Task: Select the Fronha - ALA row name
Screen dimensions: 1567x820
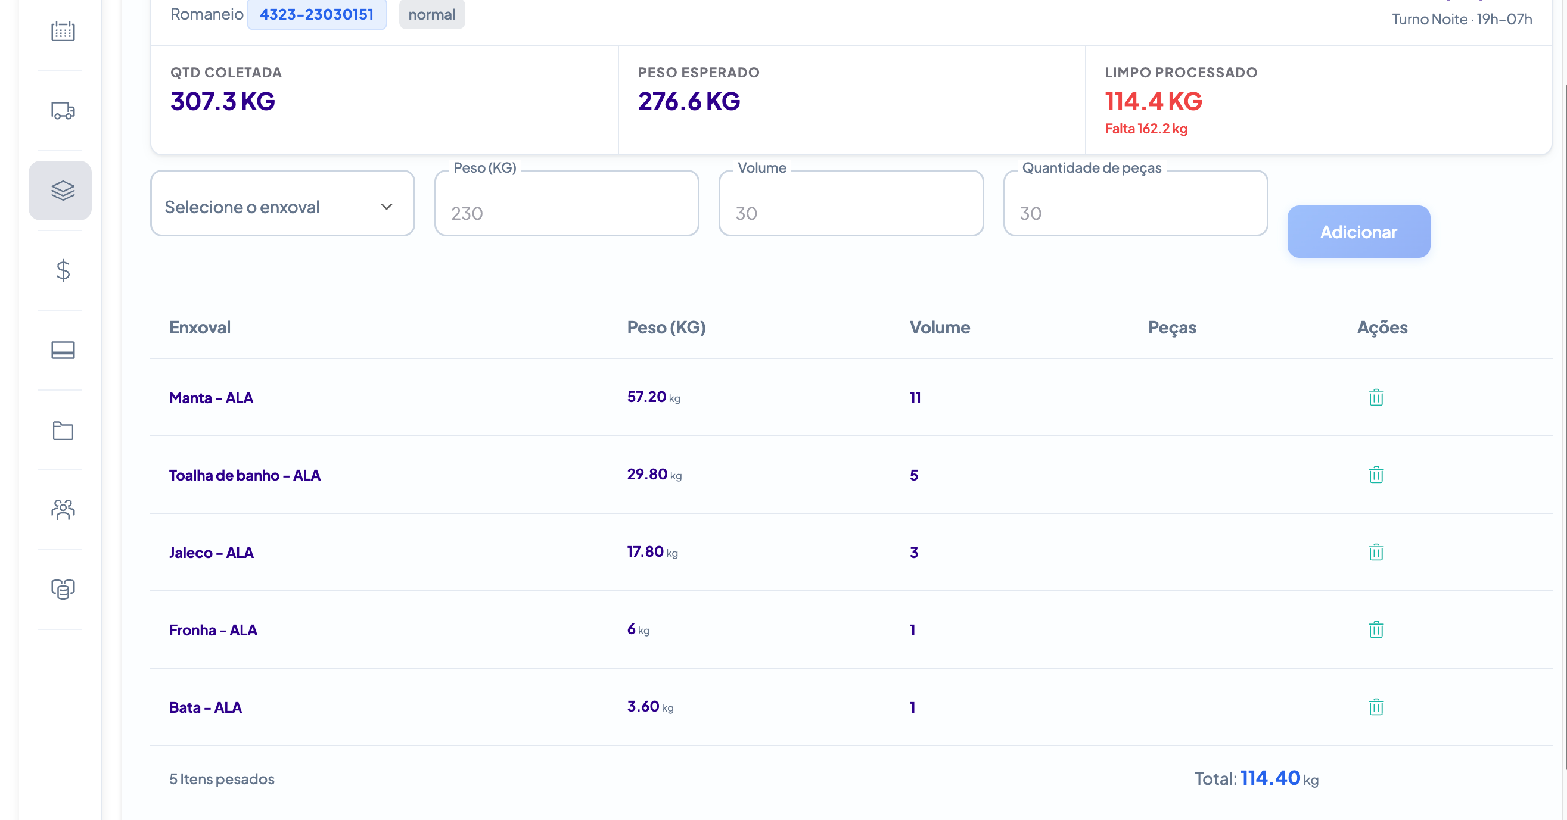Action: (x=213, y=631)
